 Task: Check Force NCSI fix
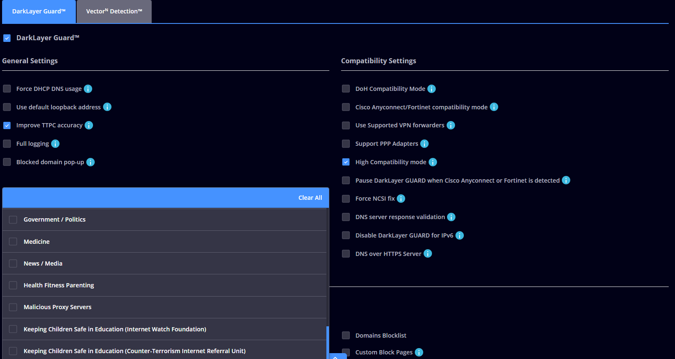point(346,199)
